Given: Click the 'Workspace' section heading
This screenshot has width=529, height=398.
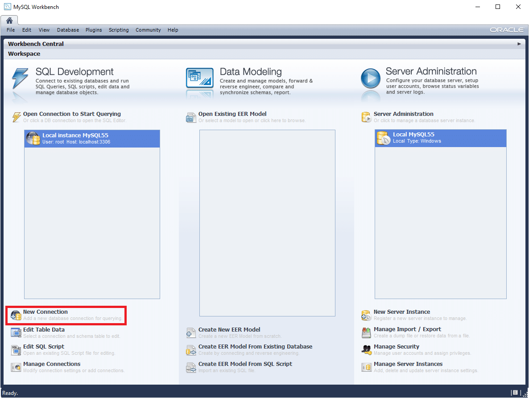Looking at the screenshot, I should click(x=24, y=54).
